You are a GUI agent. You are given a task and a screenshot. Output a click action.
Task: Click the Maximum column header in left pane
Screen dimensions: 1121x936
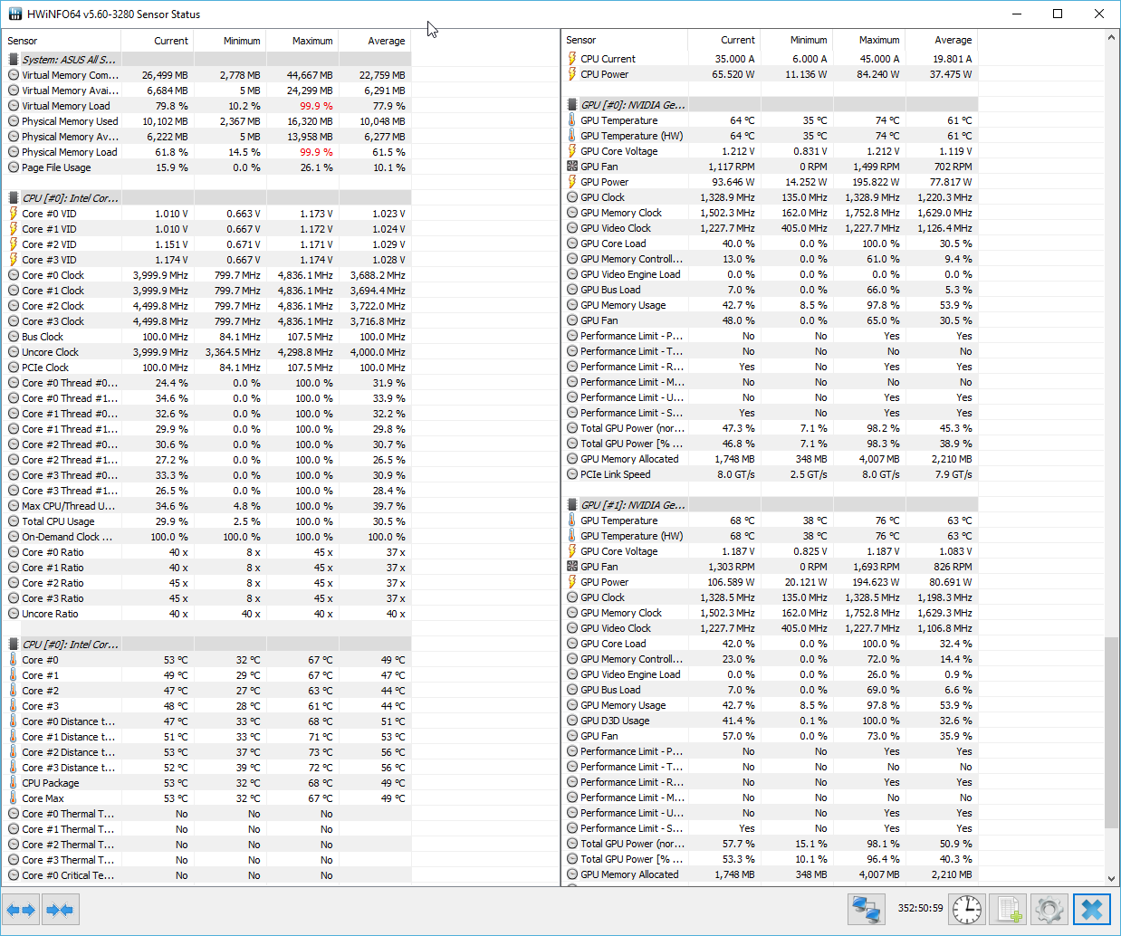point(311,41)
